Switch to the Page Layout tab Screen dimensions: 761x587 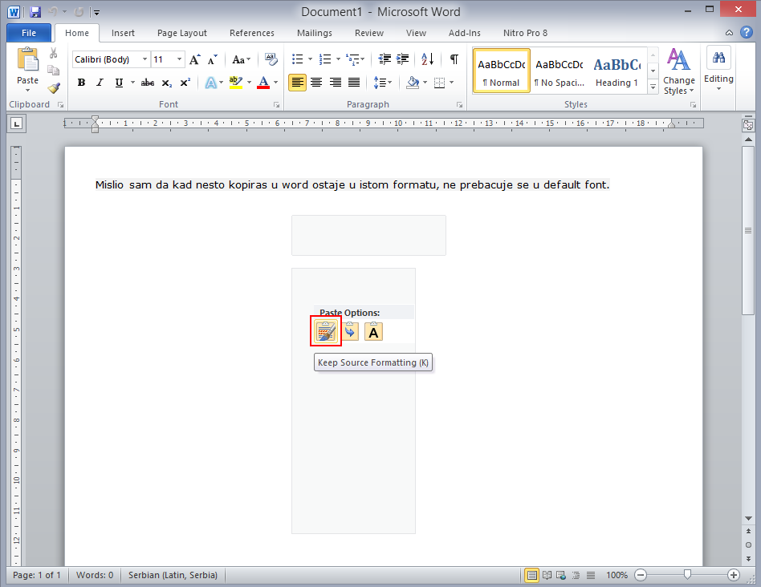(x=182, y=33)
